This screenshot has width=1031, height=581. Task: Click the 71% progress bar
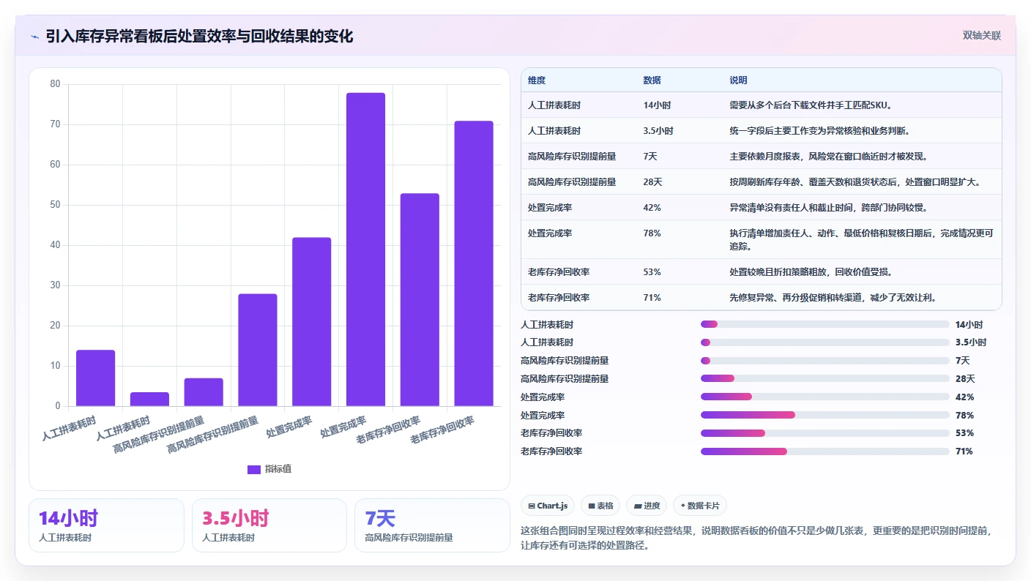click(825, 451)
